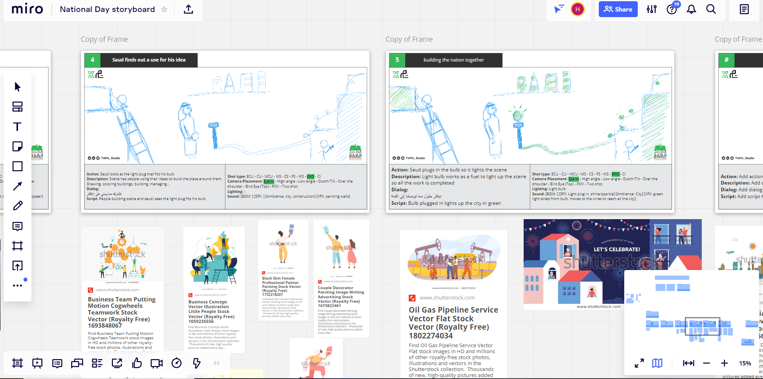The height and width of the screenshot is (379, 763).
Task: Select the Connection line arrow tool
Action: pos(17,186)
